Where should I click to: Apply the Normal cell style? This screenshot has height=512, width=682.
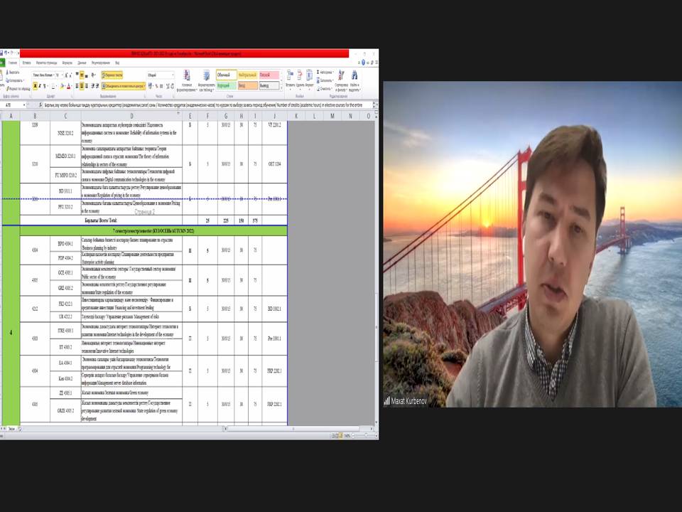click(224, 74)
